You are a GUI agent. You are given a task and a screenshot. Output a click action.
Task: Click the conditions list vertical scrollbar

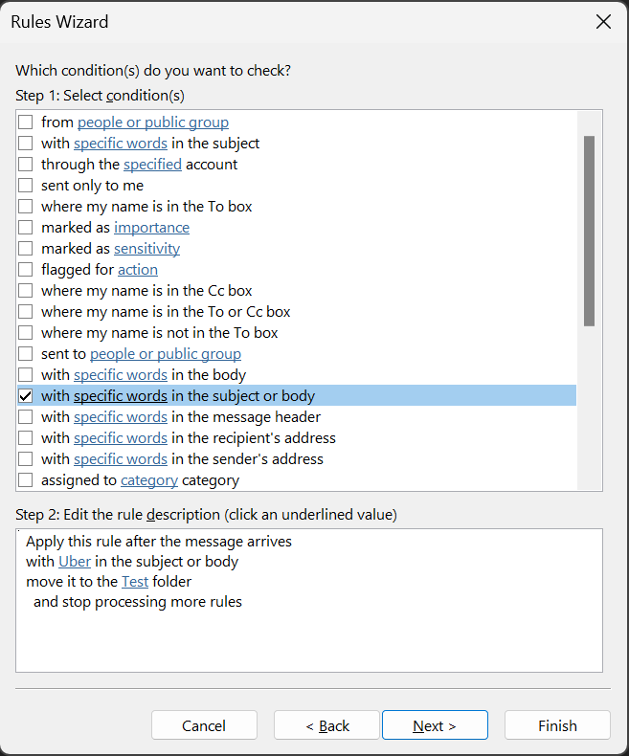point(589,230)
